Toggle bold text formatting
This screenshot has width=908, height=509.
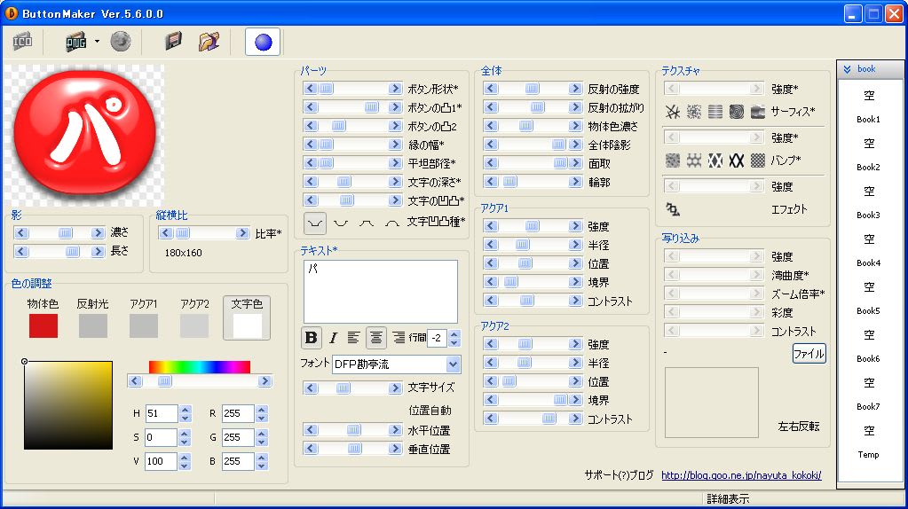(x=311, y=338)
